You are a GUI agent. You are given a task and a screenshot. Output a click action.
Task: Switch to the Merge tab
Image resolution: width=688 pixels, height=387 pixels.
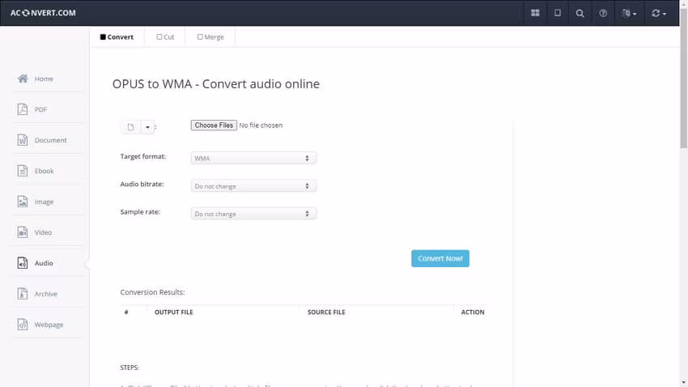210,37
